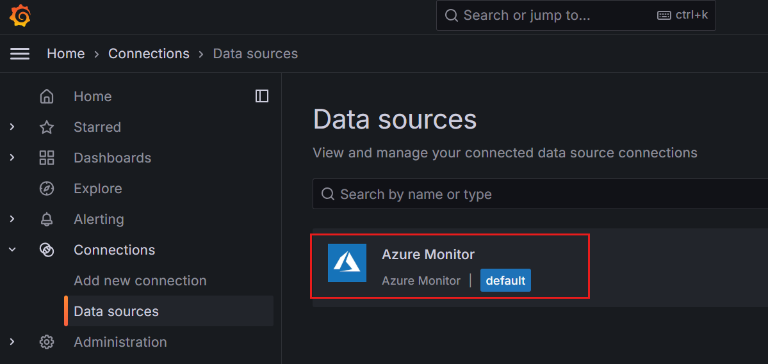Click Data sources breadcrumb text

click(x=255, y=53)
